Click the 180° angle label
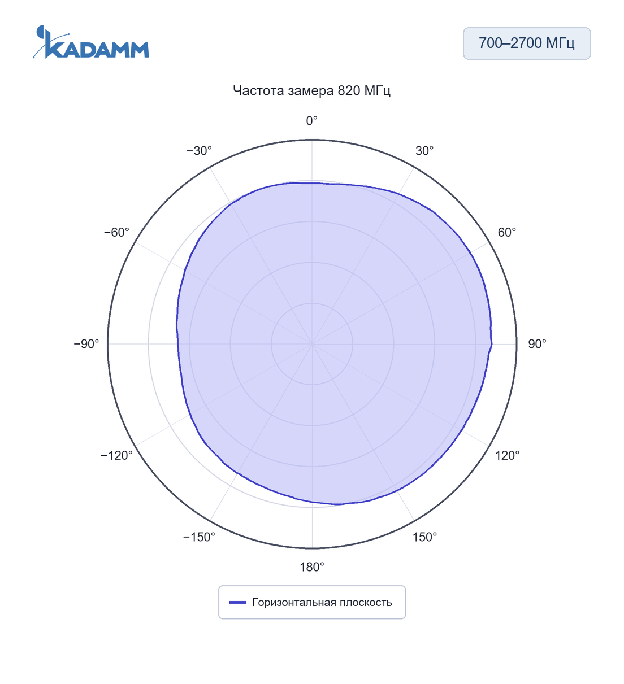The image size is (624, 684). pos(312,567)
